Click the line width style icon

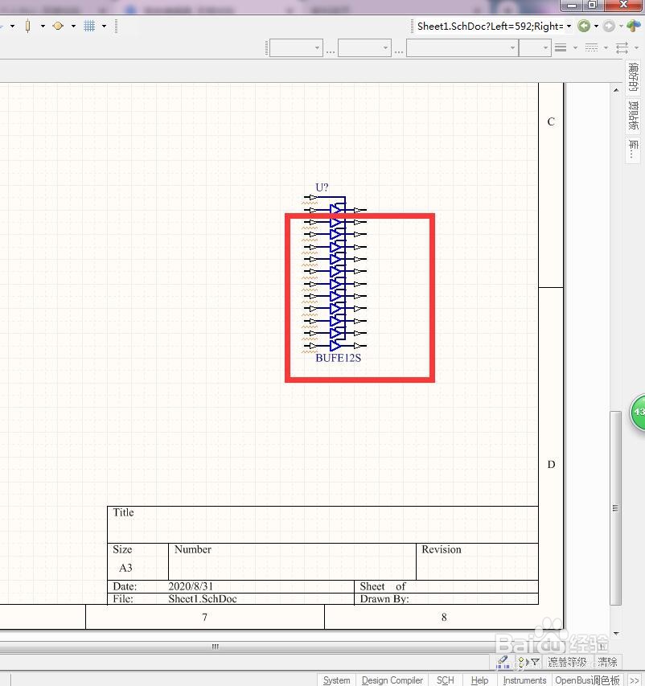click(x=561, y=47)
